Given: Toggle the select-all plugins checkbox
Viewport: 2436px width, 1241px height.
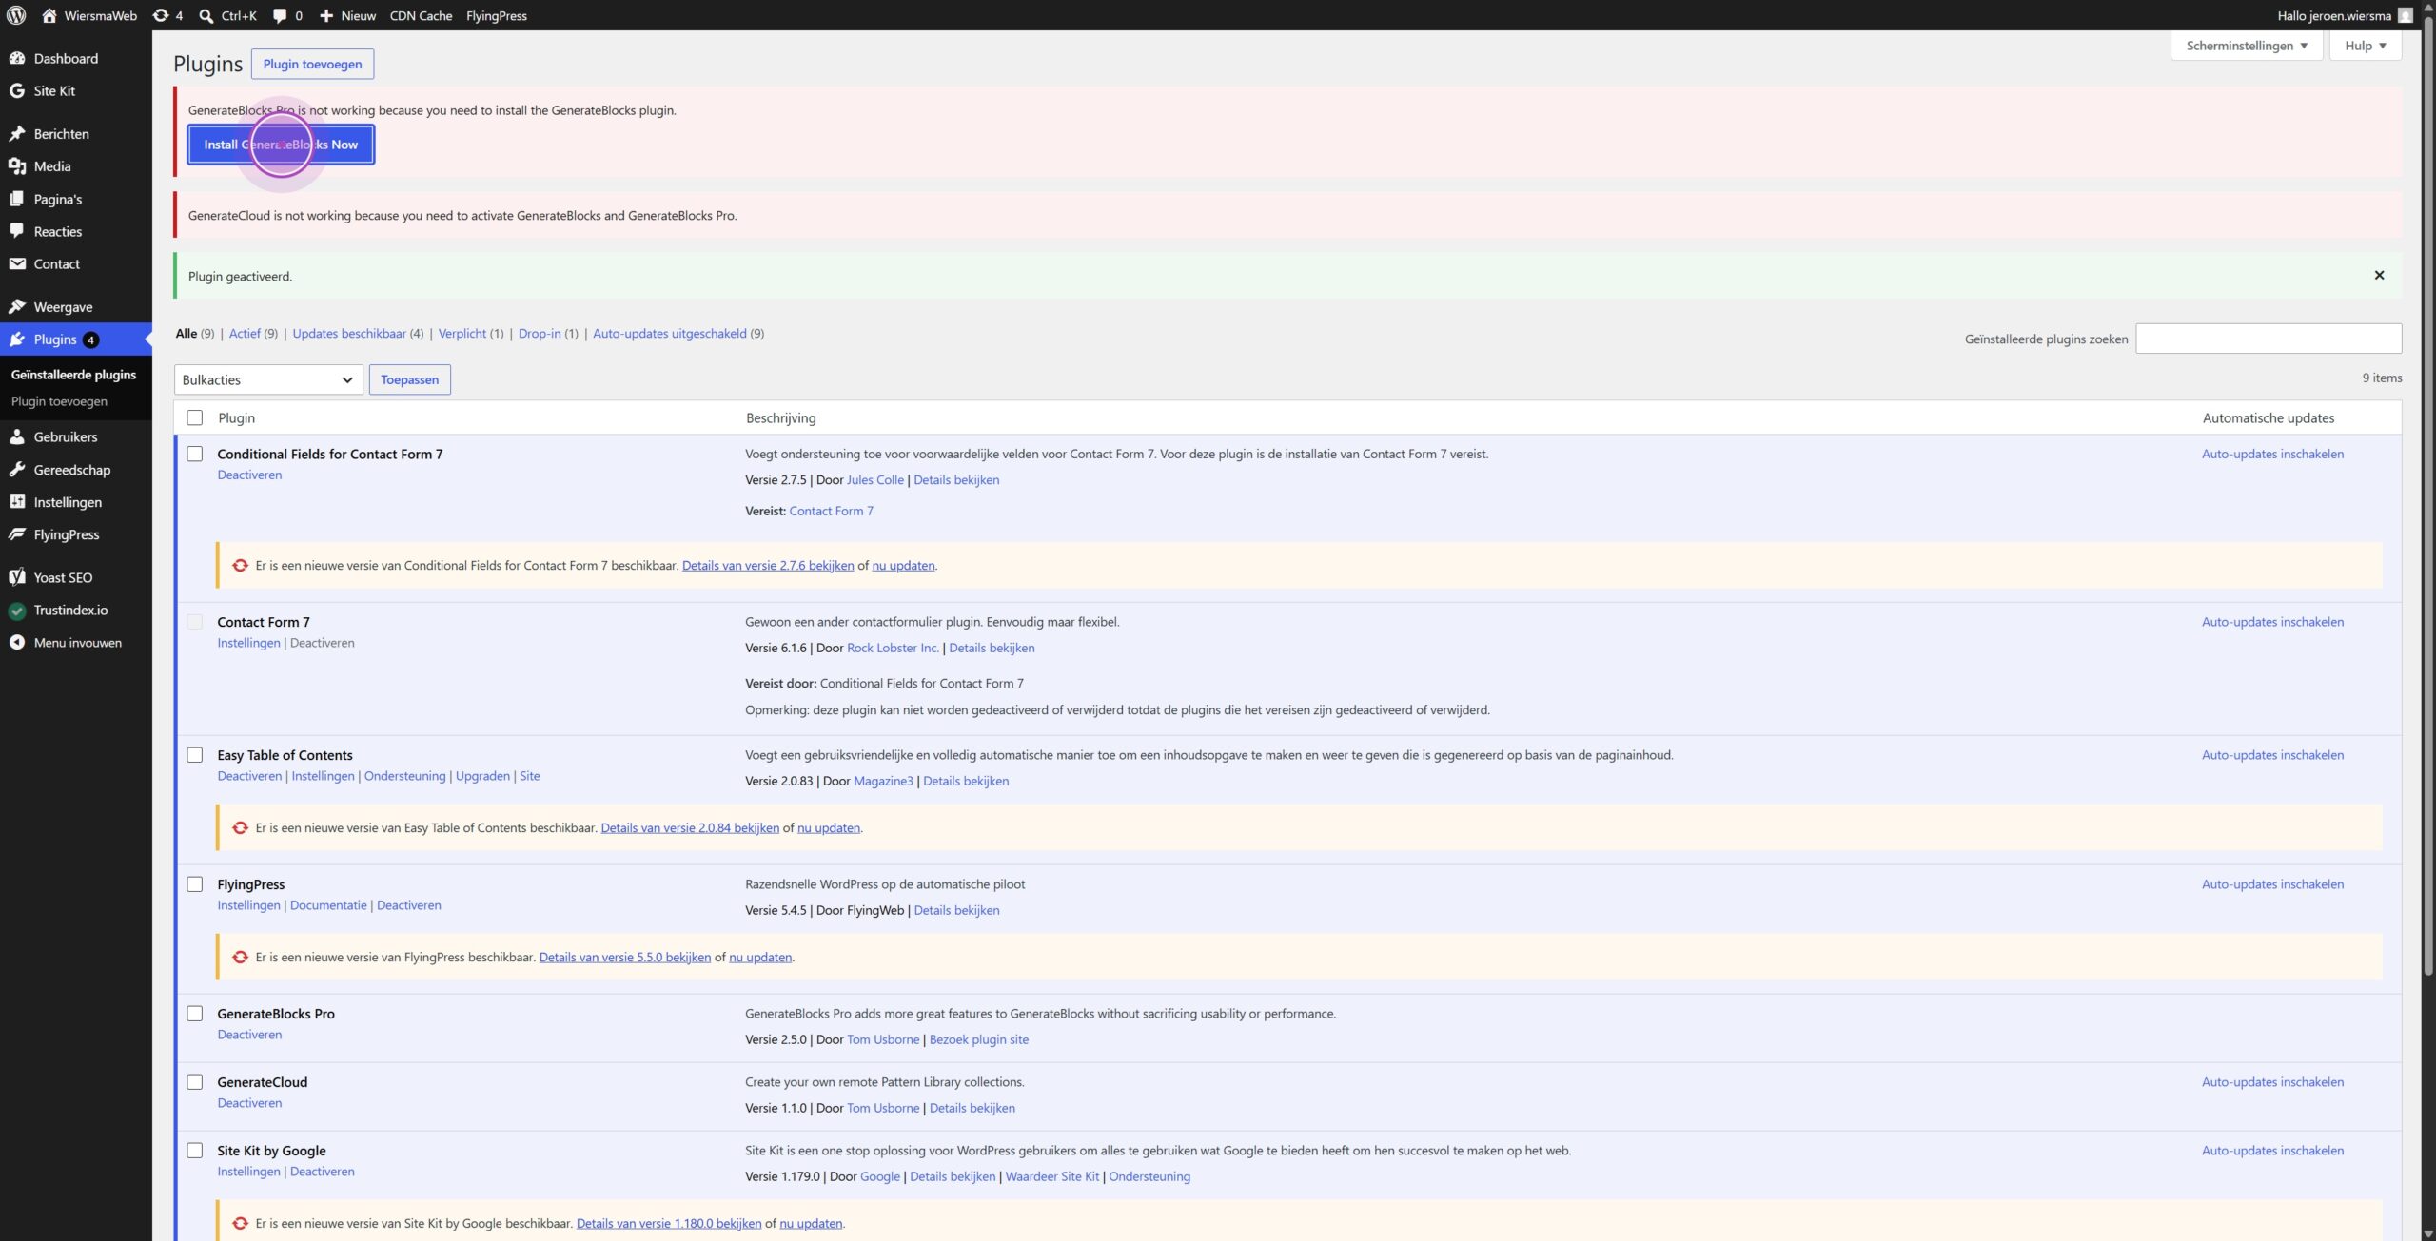Looking at the screenshot, I should pyautogui.click(x=195, y=417).
